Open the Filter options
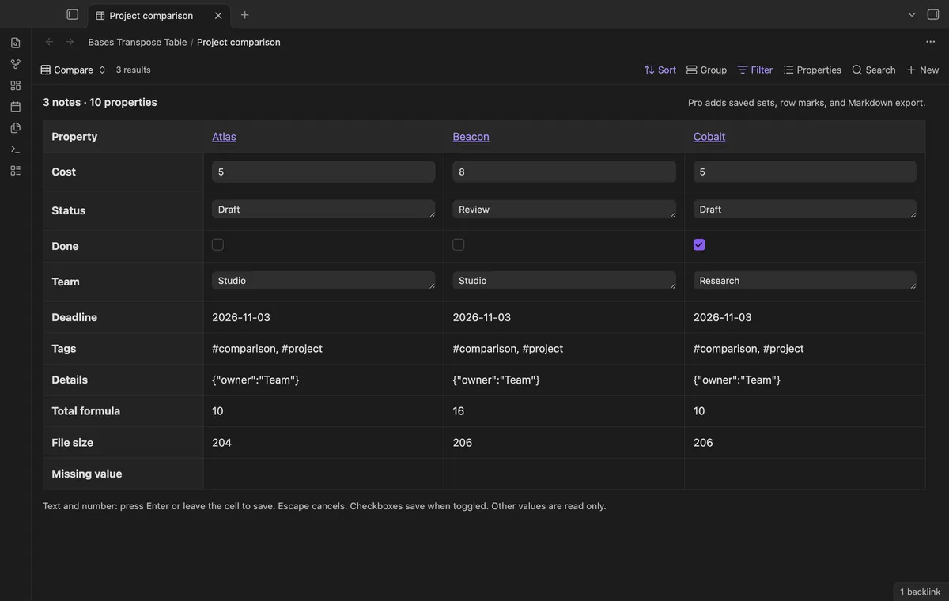 click(754, 70)
